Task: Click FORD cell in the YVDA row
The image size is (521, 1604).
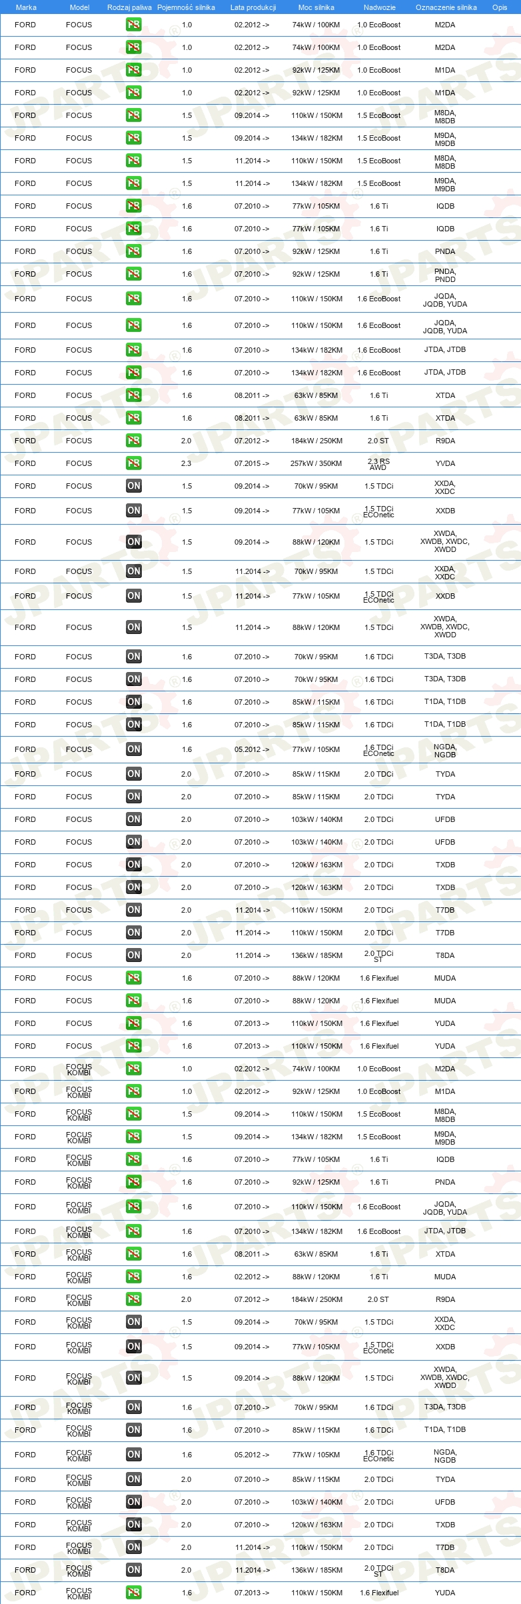Action: 25,463
